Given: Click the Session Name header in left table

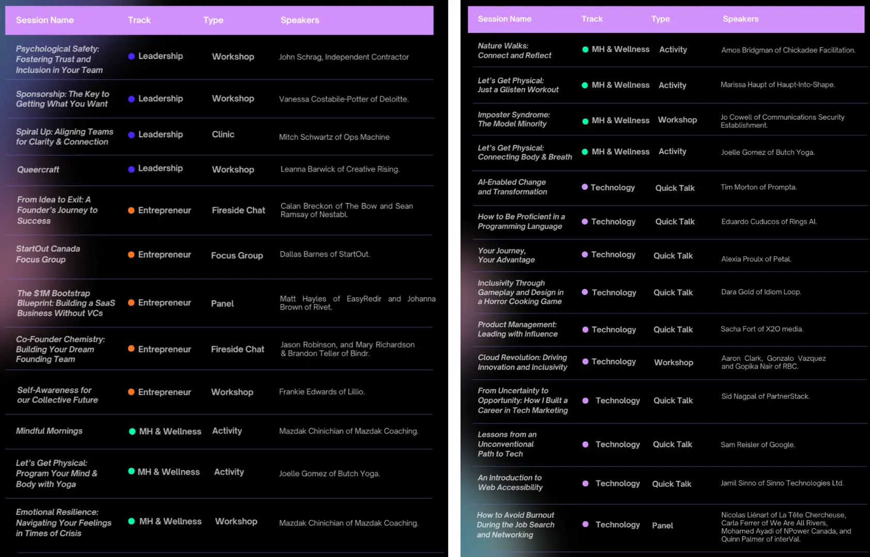Looking at the screenshot, I should pos(45,20).
